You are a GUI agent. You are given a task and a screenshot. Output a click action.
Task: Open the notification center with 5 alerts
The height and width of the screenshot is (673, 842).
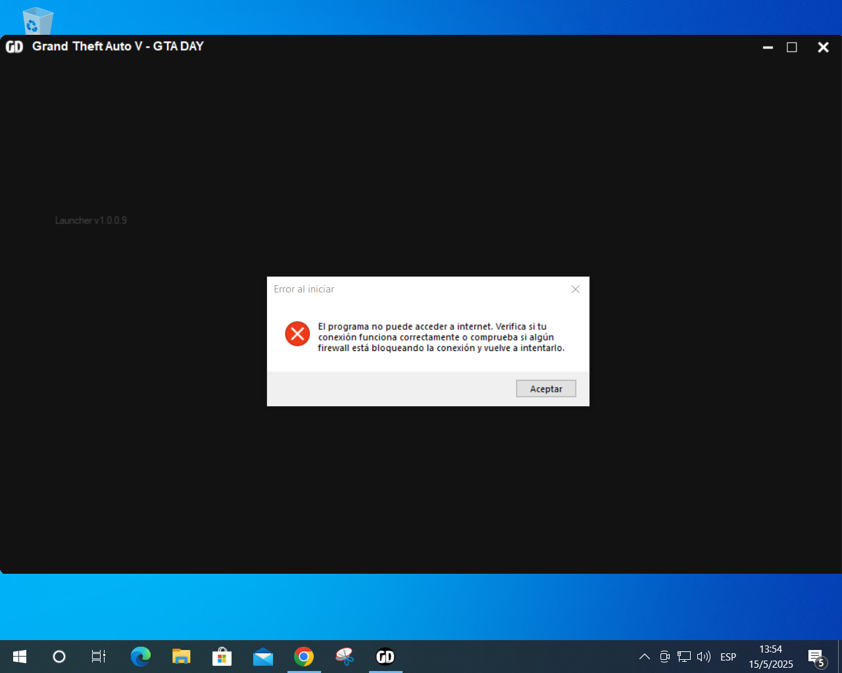816,657
